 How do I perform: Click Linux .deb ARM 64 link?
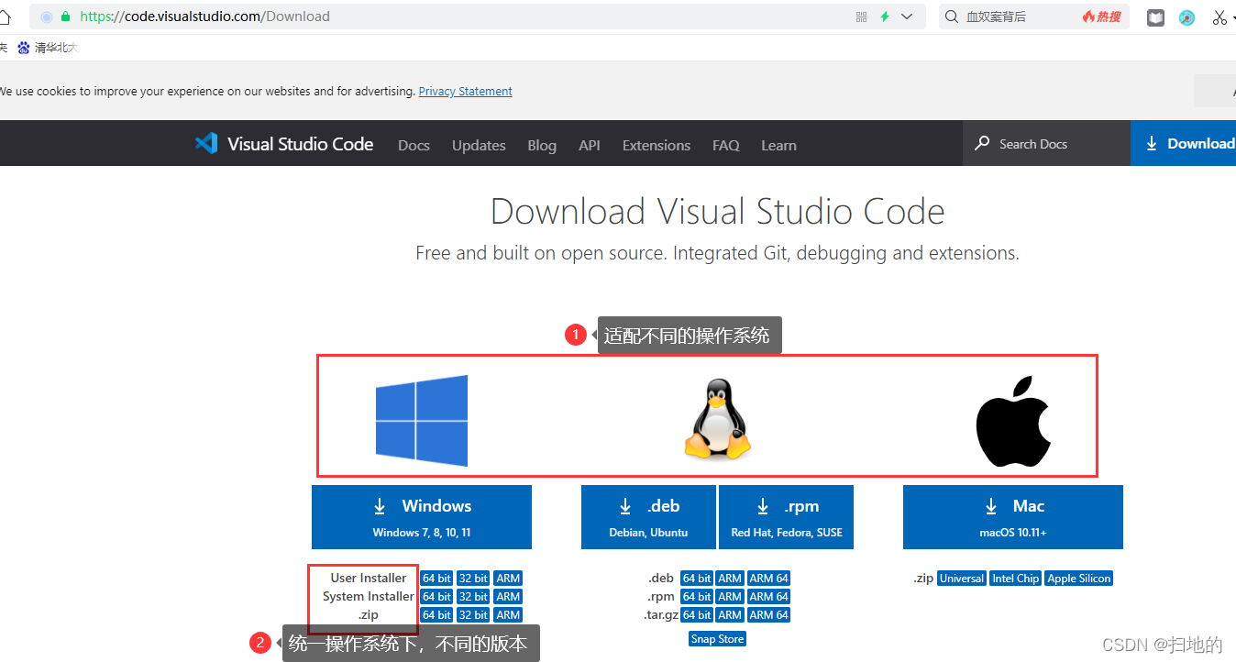[768, 579]
